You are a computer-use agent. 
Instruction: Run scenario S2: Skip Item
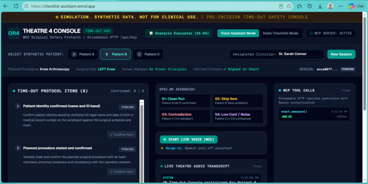pyautogui.click(x=238, y=101)
